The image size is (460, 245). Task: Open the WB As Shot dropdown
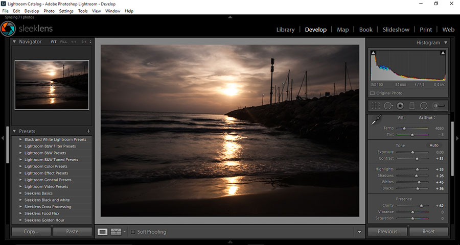coord(427,118)
